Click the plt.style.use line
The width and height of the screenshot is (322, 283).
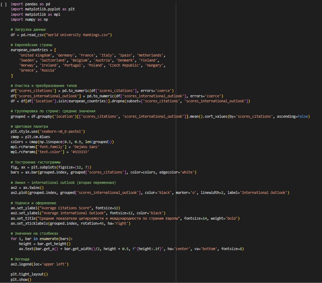pyautogui.click(x=48, y=131)
